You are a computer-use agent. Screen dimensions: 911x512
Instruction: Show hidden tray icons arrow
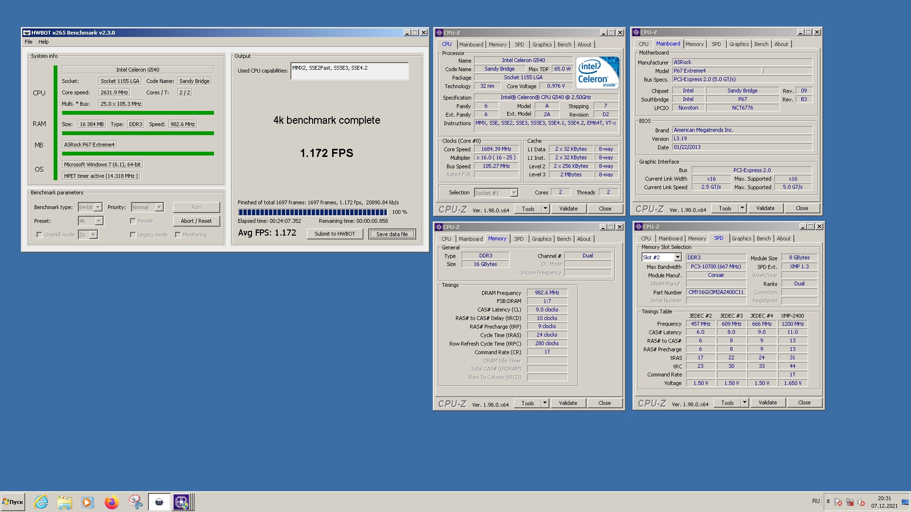(x=828, y=502)
